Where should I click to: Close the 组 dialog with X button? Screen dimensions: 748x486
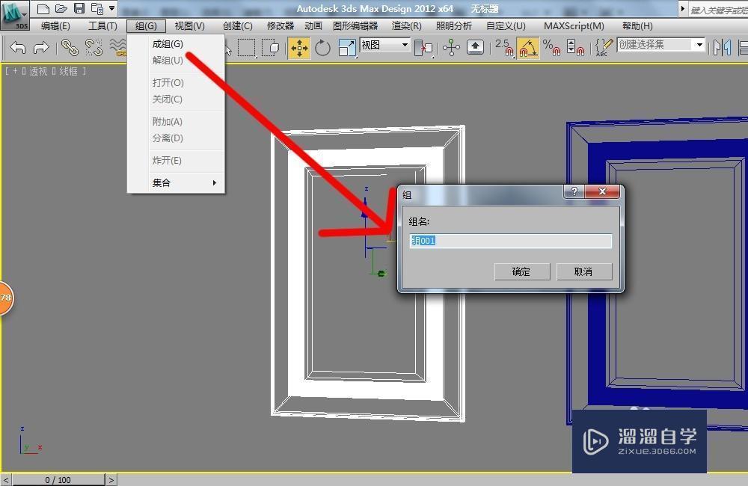[x=602, y=191]
